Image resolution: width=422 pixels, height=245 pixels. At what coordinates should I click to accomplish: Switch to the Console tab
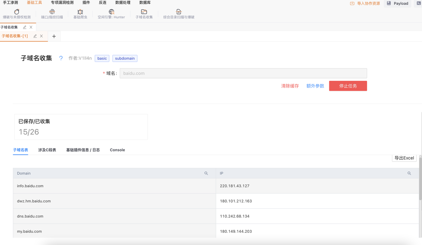(x=117, y=150)
